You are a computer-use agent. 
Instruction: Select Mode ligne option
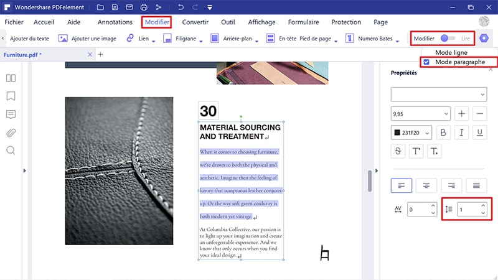coord(451,52)
